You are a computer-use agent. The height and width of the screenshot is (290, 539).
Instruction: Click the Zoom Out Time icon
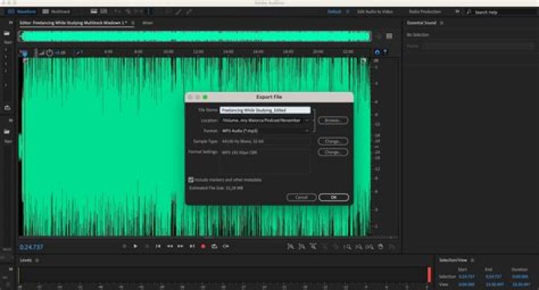tap(324, 247)
